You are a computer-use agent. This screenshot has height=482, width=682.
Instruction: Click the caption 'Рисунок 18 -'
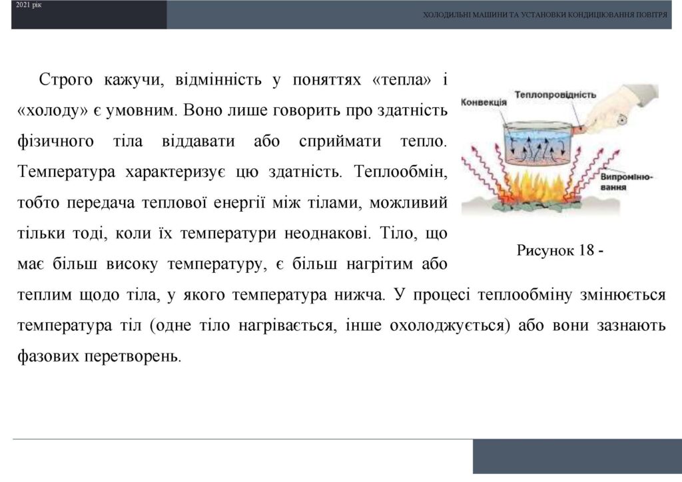coord(560,250)
